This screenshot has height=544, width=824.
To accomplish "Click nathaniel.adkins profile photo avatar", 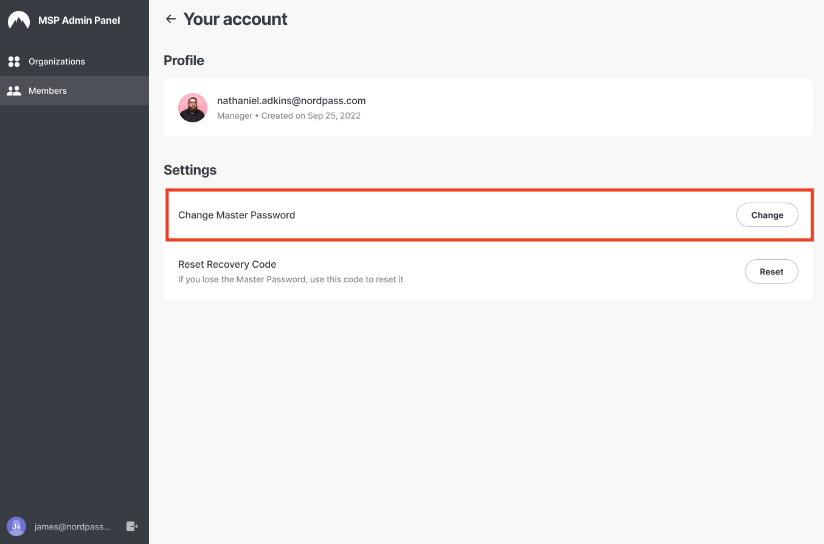I will click(x=193, y=108).
